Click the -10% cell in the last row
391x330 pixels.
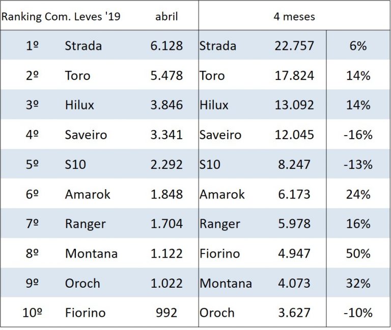(x=358, y=313)
